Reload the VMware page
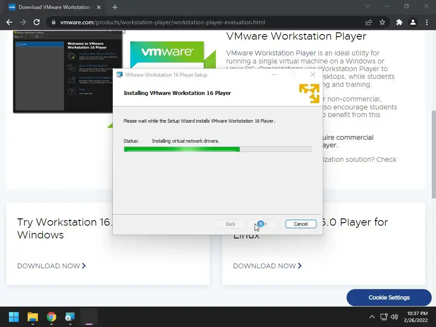This screenshot has width=436, height=327. coord(37,22)
